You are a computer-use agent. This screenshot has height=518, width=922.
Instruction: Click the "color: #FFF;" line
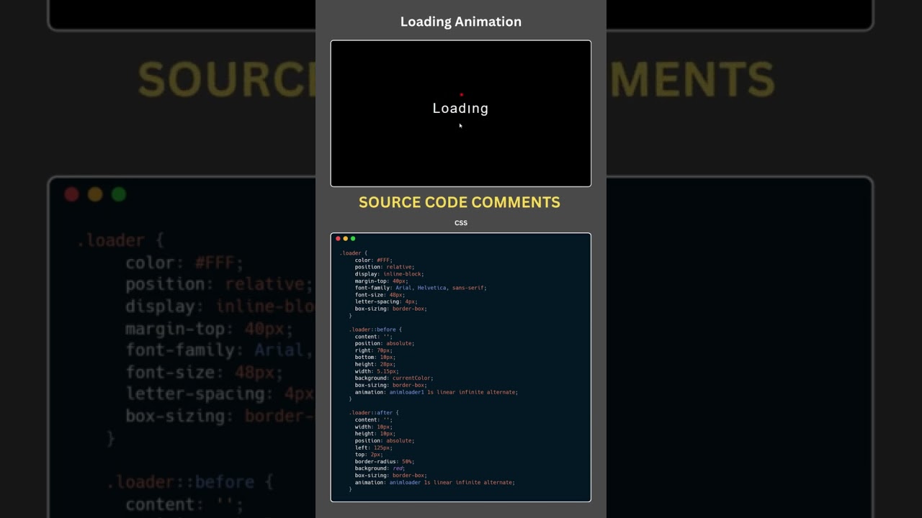tap(374, 260)
